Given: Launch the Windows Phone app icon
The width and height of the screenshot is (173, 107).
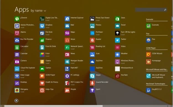Looking at the screenshot, I should pyautogui.click(x=117, y=62).
